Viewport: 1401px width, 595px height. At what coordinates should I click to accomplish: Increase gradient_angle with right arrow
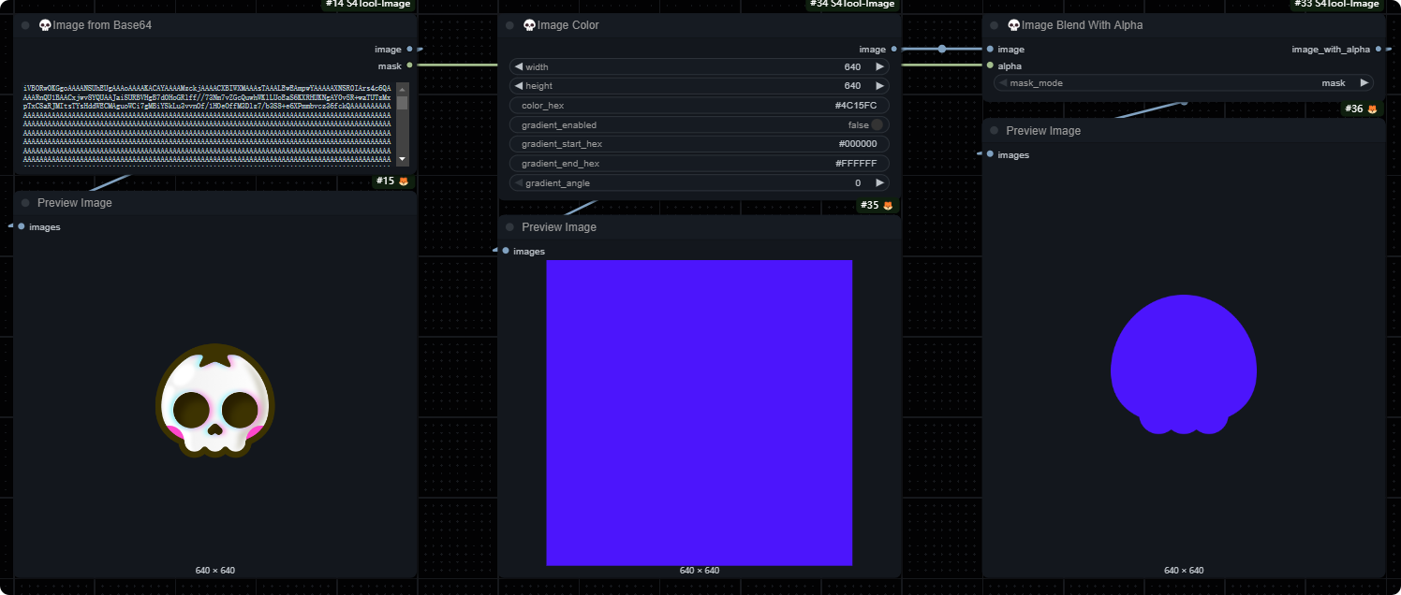pos(879,183)
